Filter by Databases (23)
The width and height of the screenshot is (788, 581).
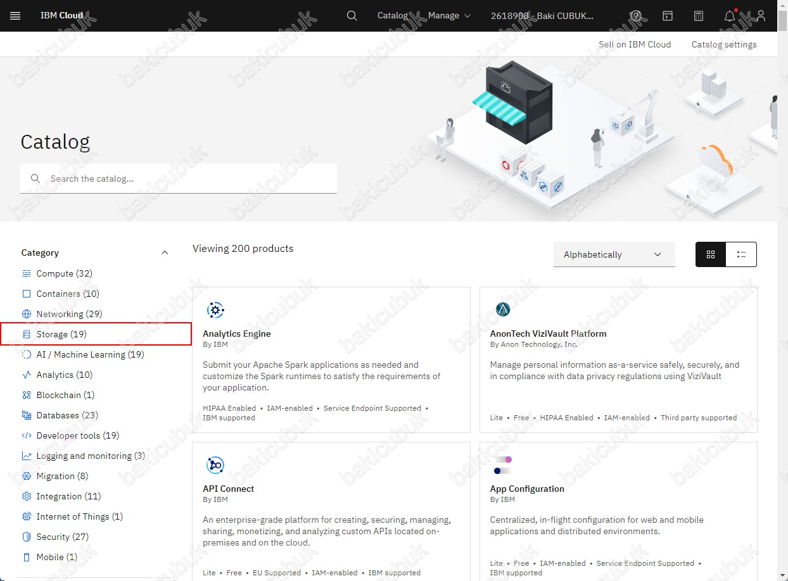coord(67,415)
